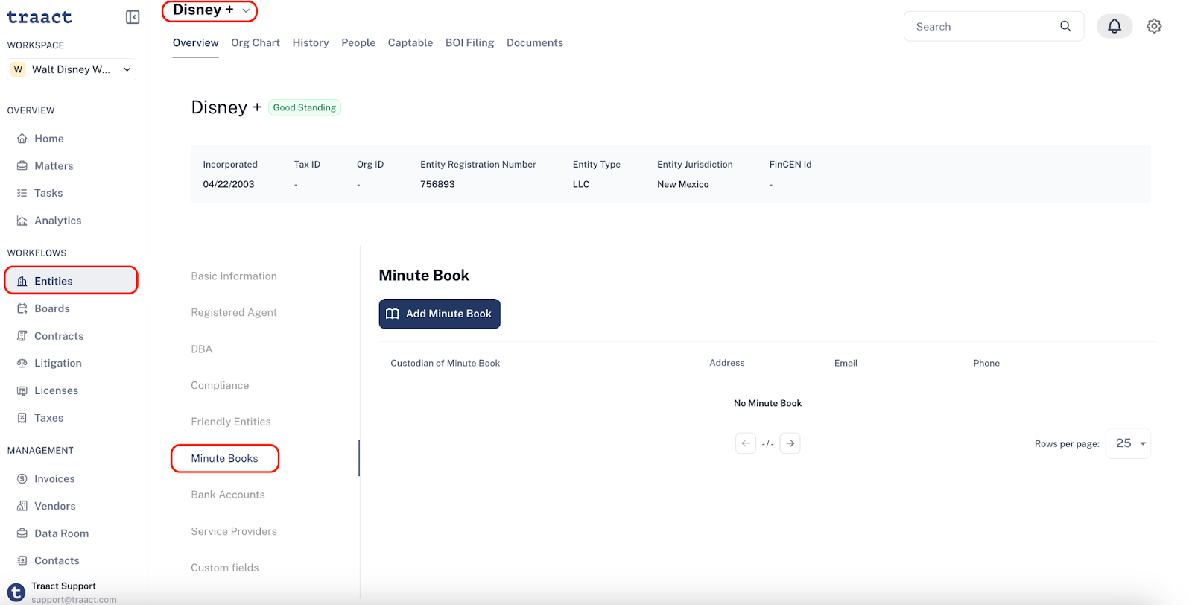Go to Matters page

[x=54, y=166]
